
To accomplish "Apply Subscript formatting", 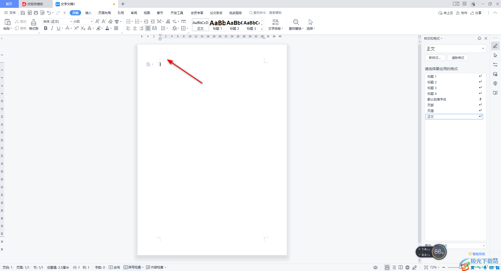I will (83, 28).
